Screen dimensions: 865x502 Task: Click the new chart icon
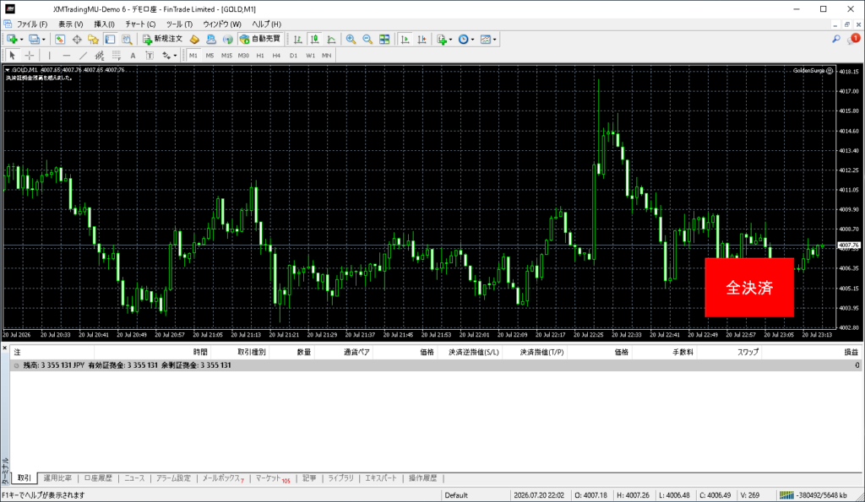pyautogui.click(x=12, y=39)
